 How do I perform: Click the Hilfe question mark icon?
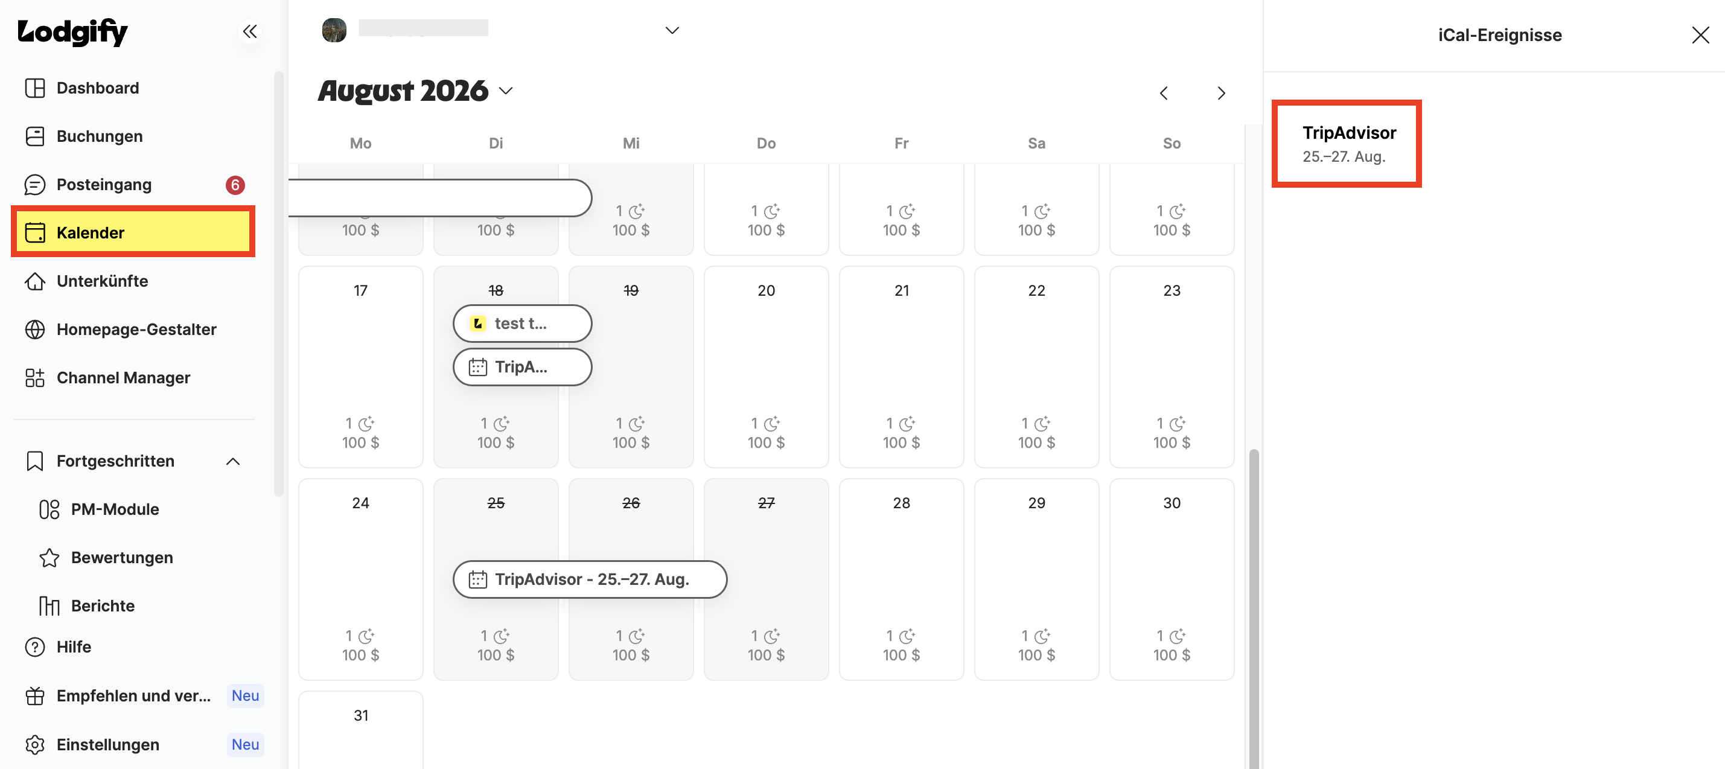pyautogui.click(x=35, y=646)
